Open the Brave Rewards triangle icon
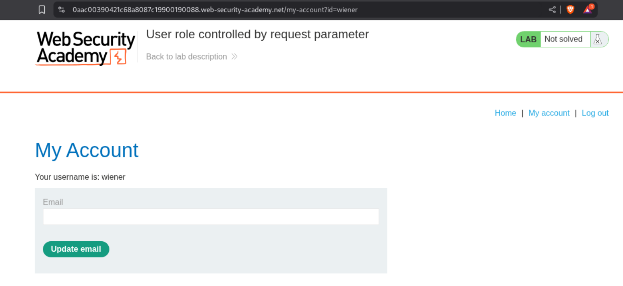Viewport: 623px width, 286px height. pyautogui.click(x=588, y=10)
